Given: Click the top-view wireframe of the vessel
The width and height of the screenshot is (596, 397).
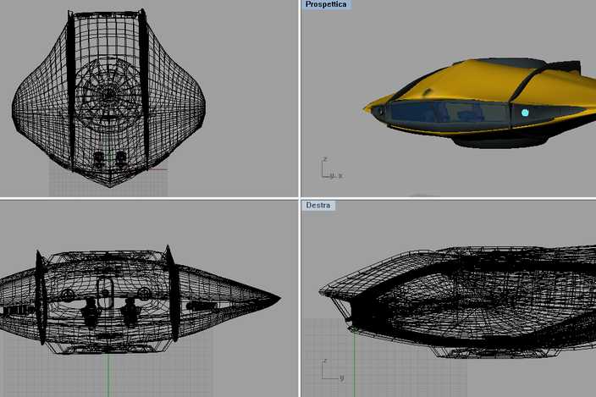Looking at the screenshot, I should [x=108, y=98].
